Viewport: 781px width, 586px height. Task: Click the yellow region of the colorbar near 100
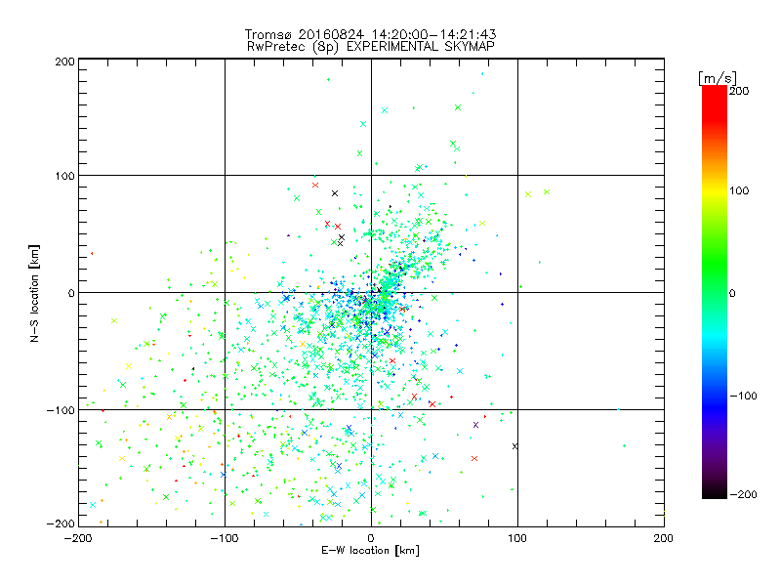click(715, 191)
